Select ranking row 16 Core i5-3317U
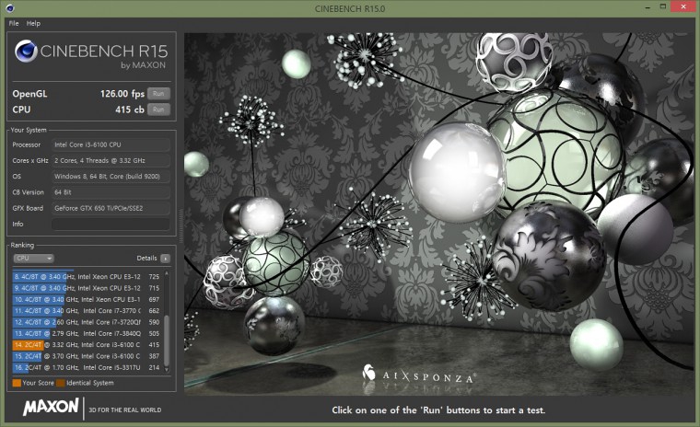The image size is (700, 427). point(87,368)
